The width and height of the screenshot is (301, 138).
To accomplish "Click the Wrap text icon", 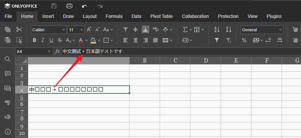I will pos(155,30).
